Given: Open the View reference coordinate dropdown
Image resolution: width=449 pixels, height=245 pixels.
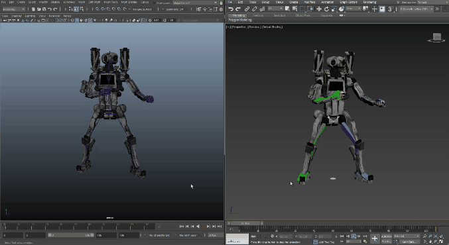Looking at the screenshot, I should pos(353,9).
